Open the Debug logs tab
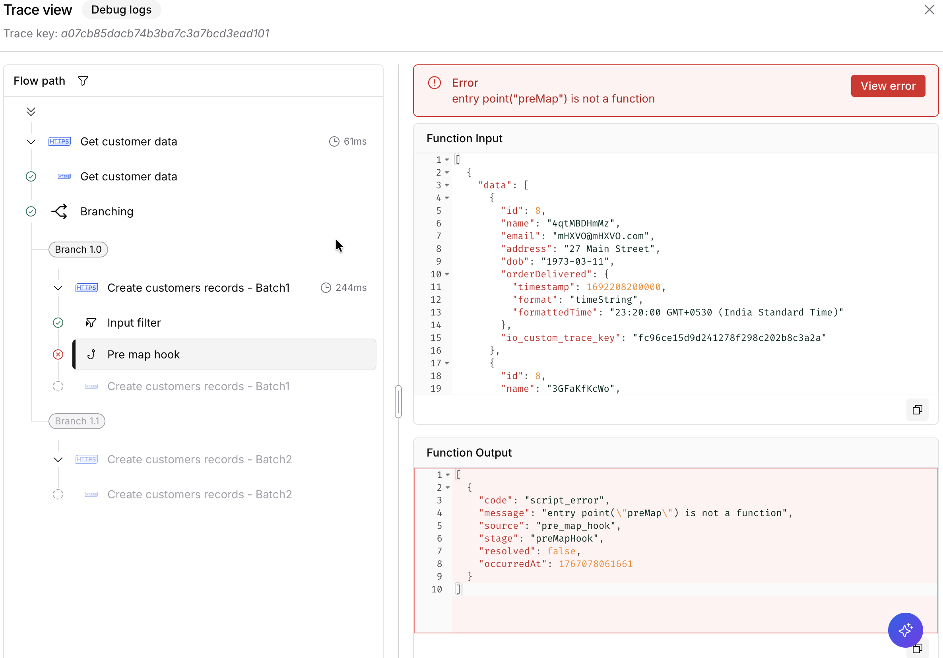This screenshot has width=943, height=658. [122, 10]
